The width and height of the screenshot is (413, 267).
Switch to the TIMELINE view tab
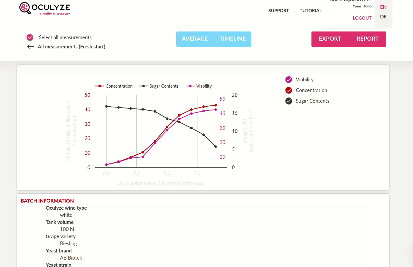[233, 39]
